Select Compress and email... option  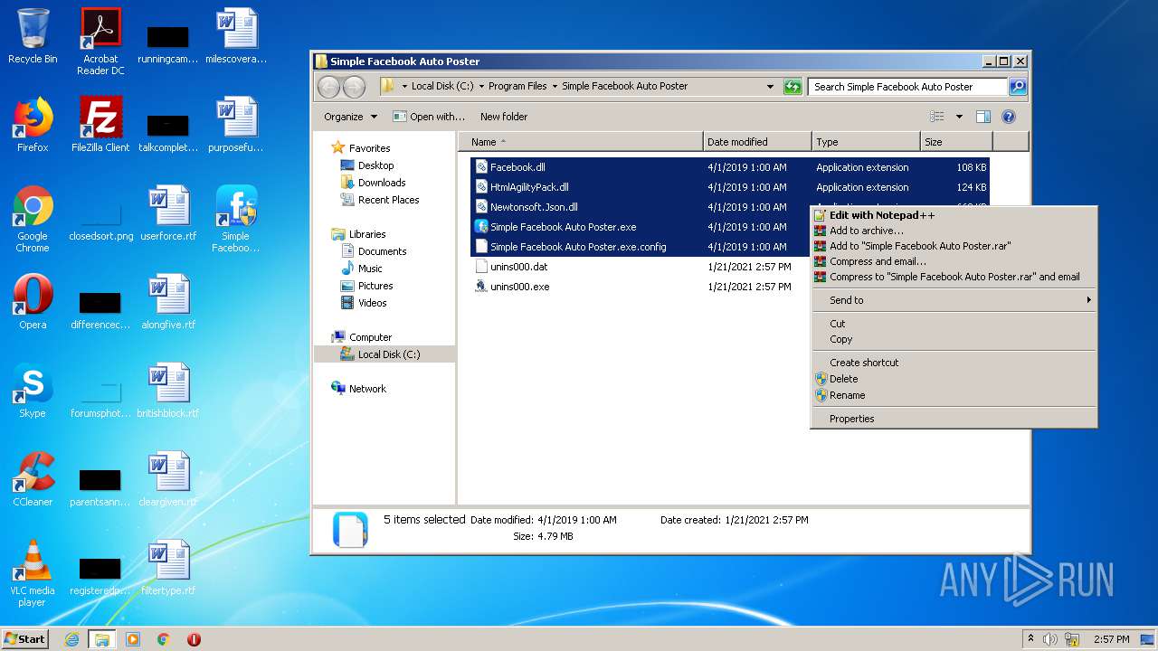pyautogui.click(x=954, y=261)
